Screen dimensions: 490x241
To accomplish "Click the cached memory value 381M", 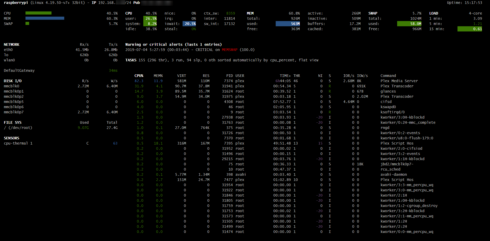I will click(356, 29).
